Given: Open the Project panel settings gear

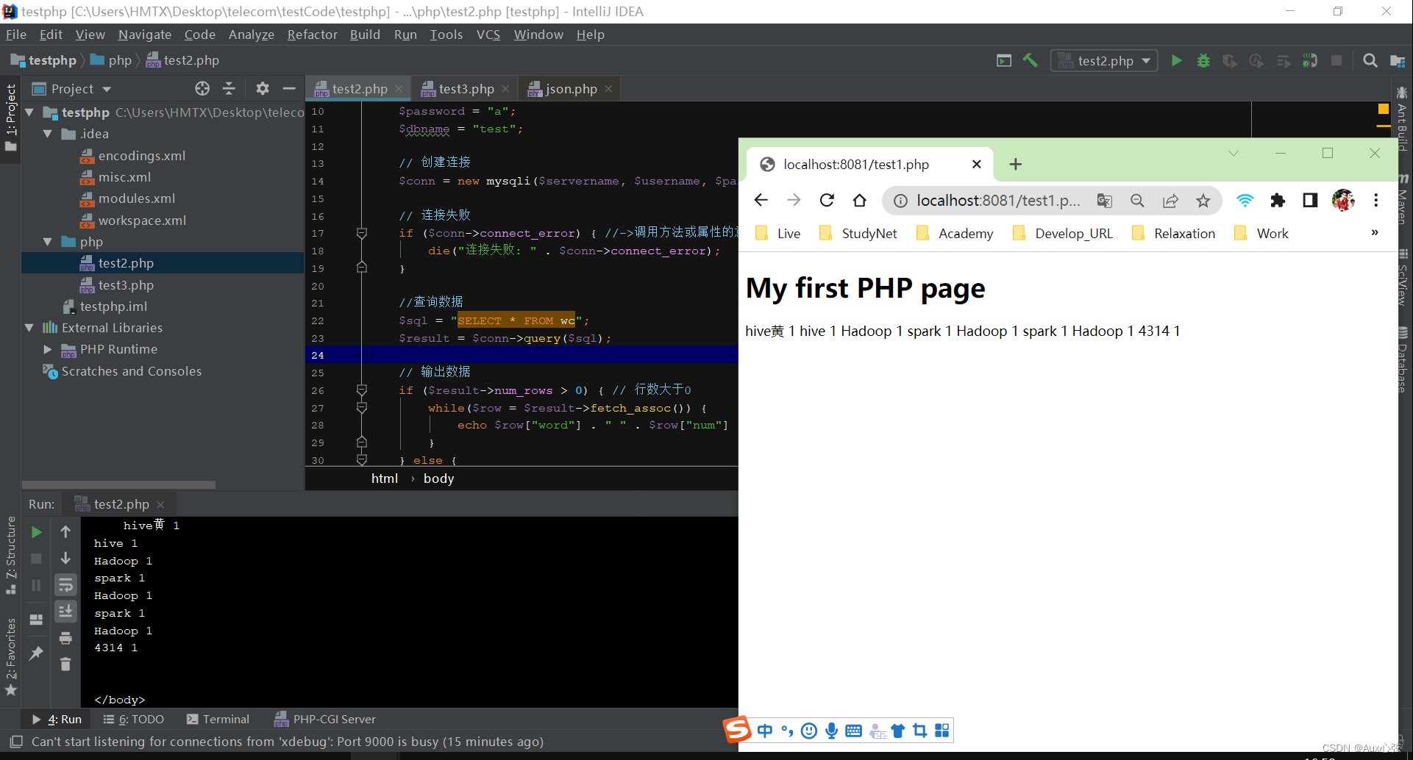Looking at the screenshot, I should coord(263,88).
